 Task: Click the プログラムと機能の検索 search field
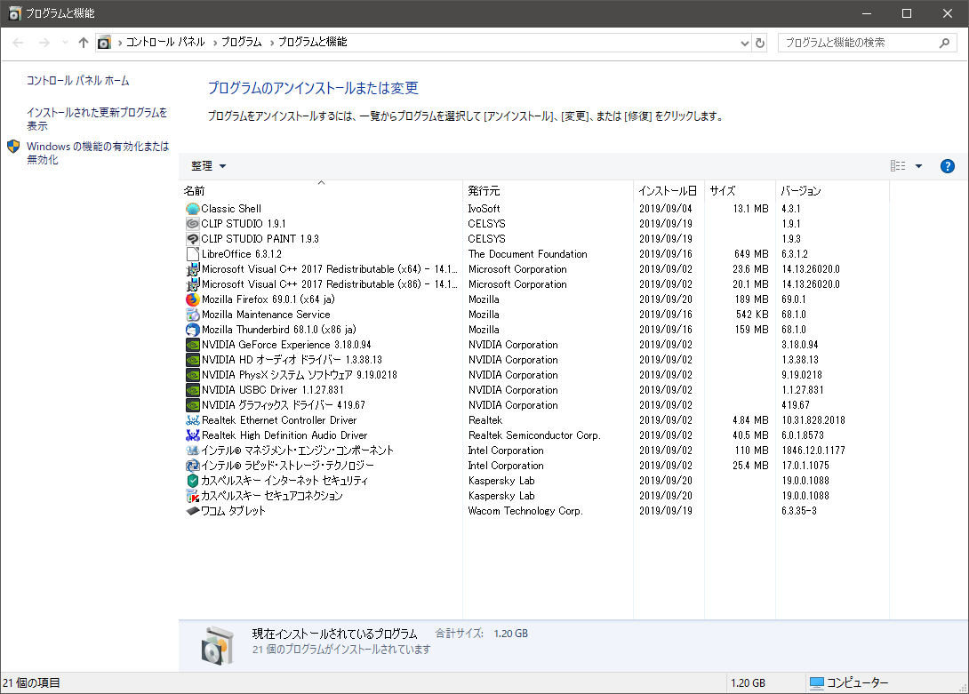(858, 43)
